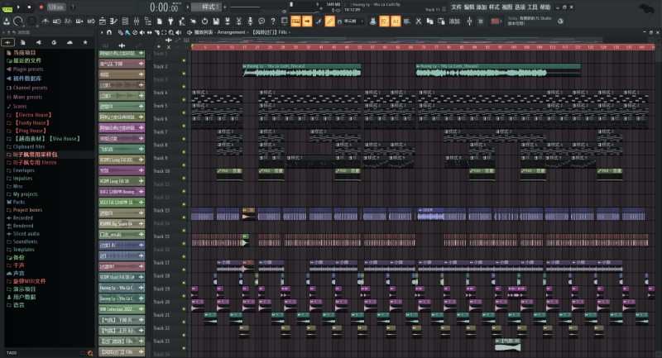This screenshot has width=662, height=358.
Task: Open the mixer faders icon
Action: [x=137, y=21]
